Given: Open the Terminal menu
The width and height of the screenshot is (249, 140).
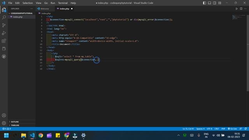Looking at the screenshot, I should tap(63, 3).
